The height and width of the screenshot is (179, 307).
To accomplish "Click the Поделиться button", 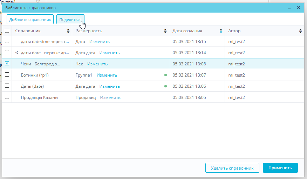I will click(x=70, y=20).
